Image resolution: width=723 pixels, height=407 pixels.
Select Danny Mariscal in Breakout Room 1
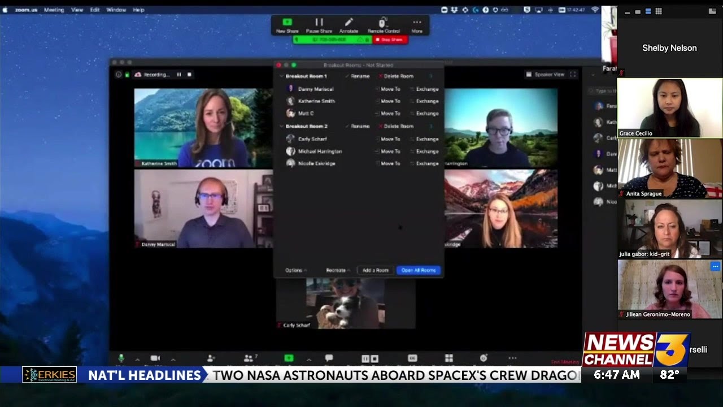(316, 89)
